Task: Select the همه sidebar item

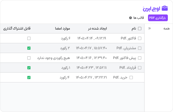Action: [x=167, y=28]
